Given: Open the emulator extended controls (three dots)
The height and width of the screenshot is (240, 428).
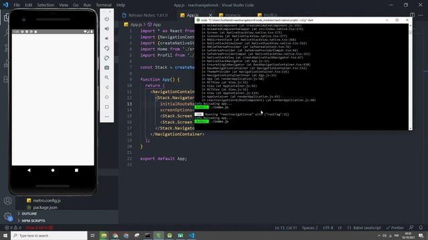Looking at the screenshot, I should click(107, 117).
